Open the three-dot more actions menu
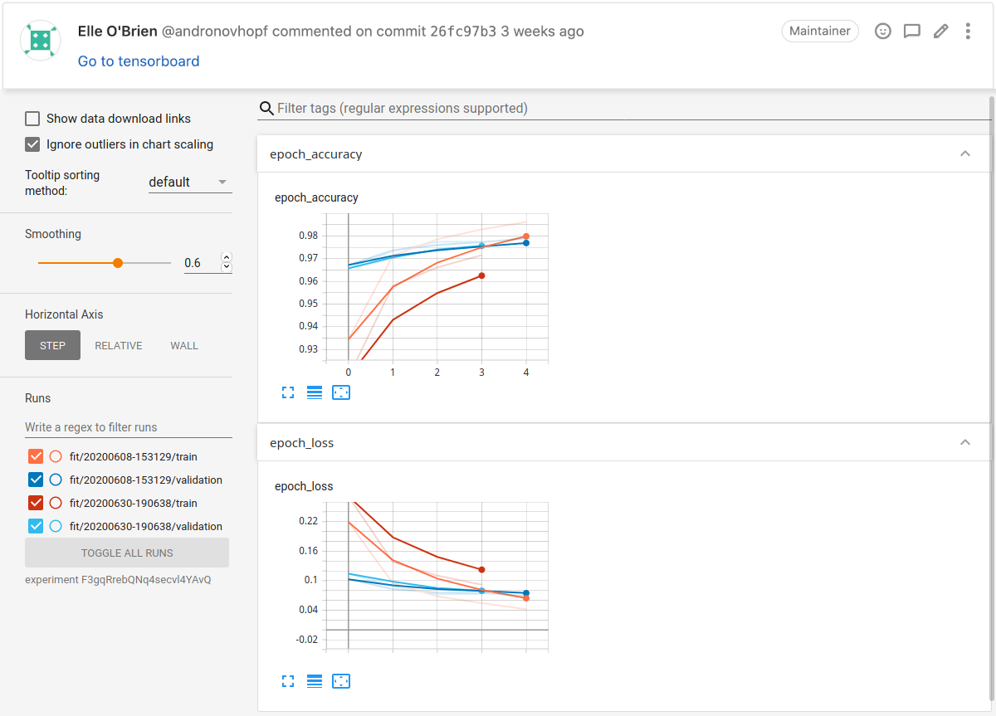The width and height of the screenshot is (996, 716). pyautogui.click(x=968, y=32)
